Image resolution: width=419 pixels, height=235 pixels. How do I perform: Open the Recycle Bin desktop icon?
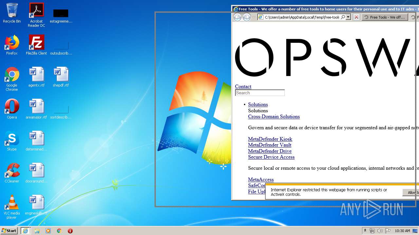pyautogui.click(x=12, y=13)
